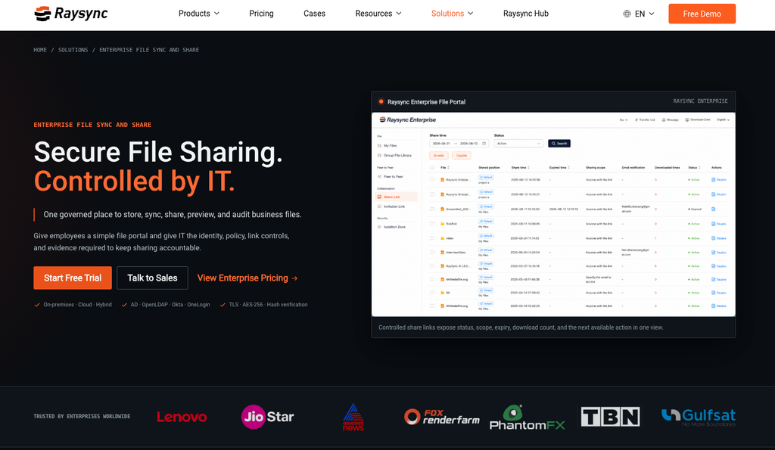775x450 pixels.
Task: Go to Raysync Hub
Action: [526, 14]
